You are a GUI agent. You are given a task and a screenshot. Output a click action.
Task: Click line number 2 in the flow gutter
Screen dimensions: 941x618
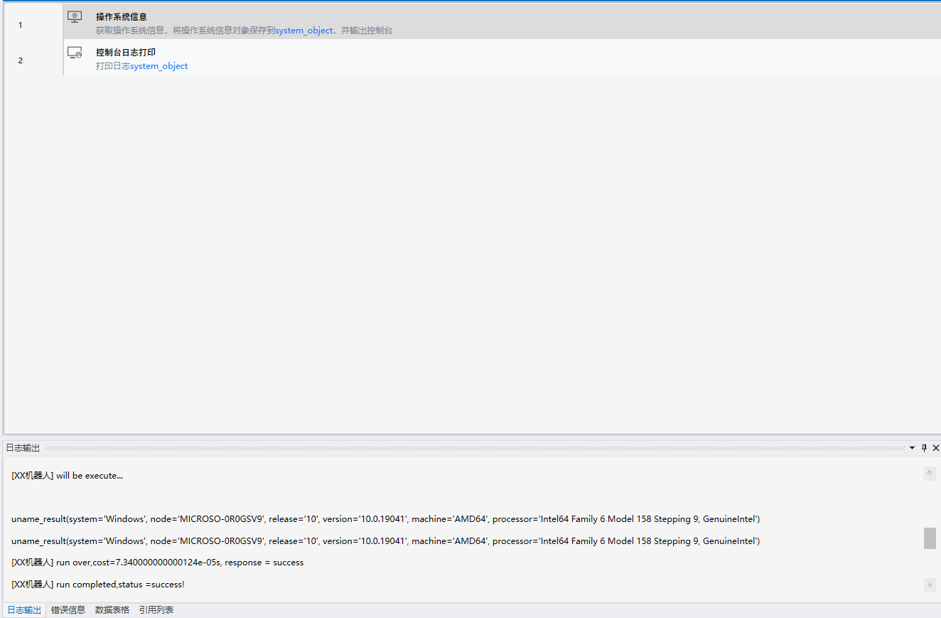pyautogui.click(x=20, y=60)
